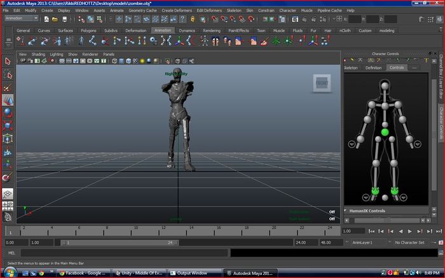This screenshot has height=278, width=445.
Task: Select the arrow Select tool in the toolbox
Action: [8, 61]
